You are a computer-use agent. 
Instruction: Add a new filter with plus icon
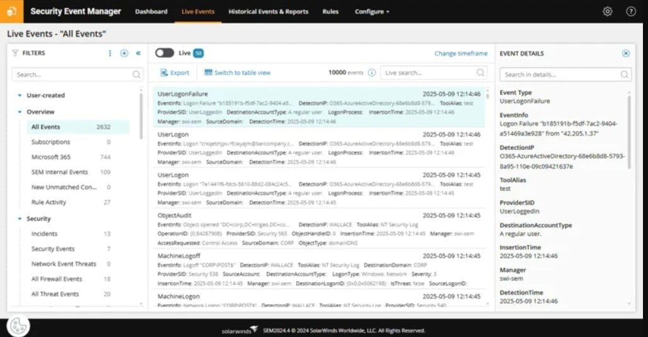(x=124, y=54)
